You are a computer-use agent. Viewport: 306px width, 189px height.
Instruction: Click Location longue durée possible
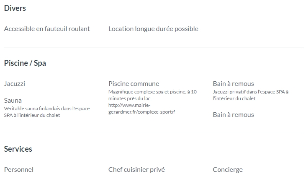[153, 29]
